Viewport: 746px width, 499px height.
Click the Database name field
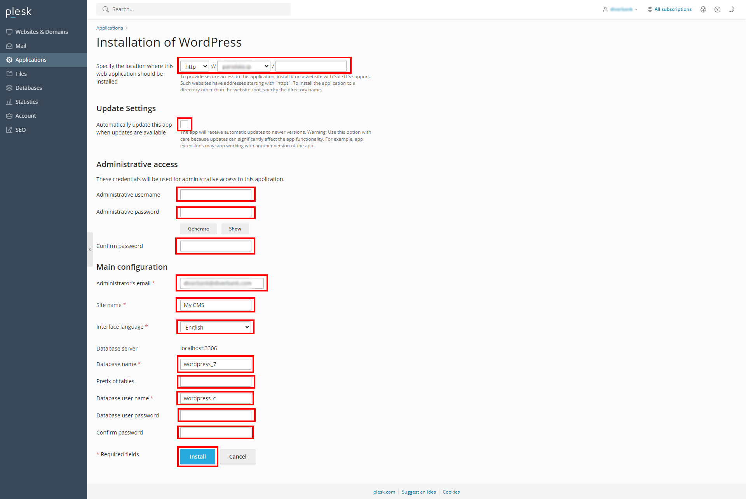pyautogui.click(x=216, y=364)
